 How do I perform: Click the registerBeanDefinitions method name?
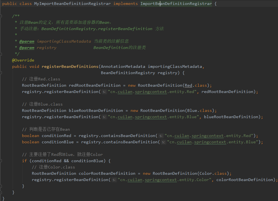tap(70, 66)
